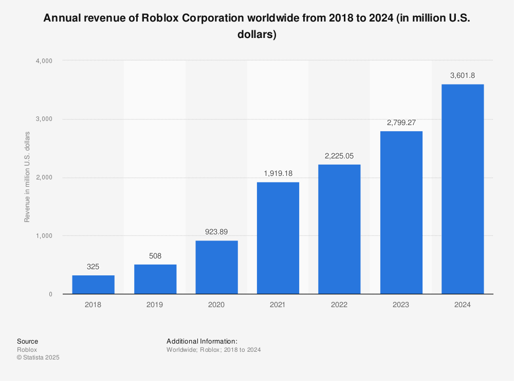The height and width of the screenshot is (381, 514).
Task: Select the tallest bar for 2024
Action: click(x=462, y=190)
